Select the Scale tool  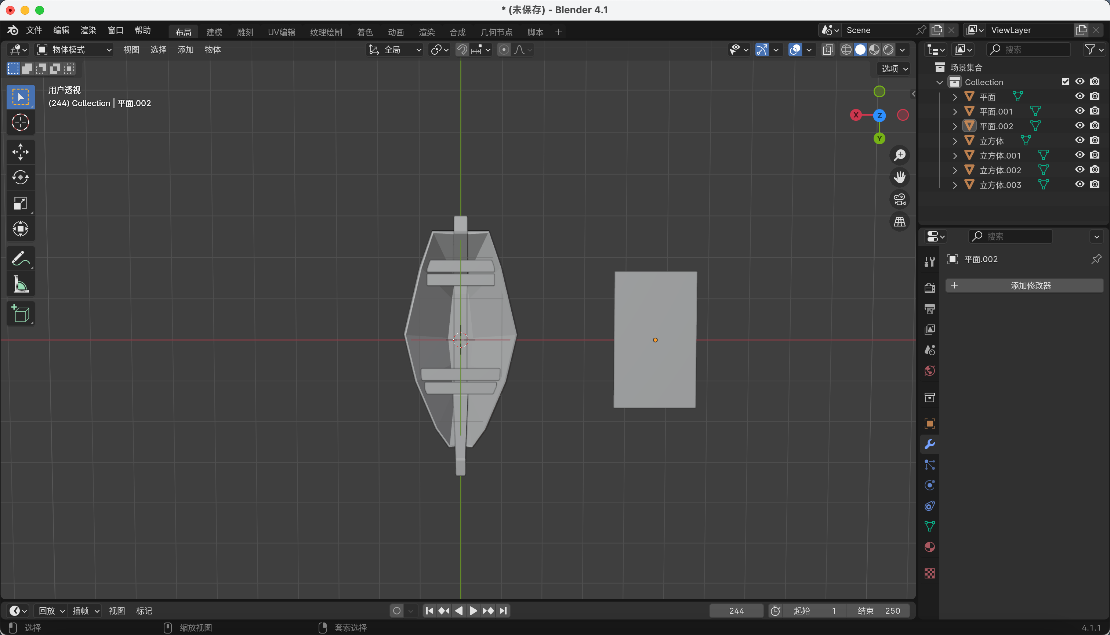pyautogui.click(x=20, y=203)
